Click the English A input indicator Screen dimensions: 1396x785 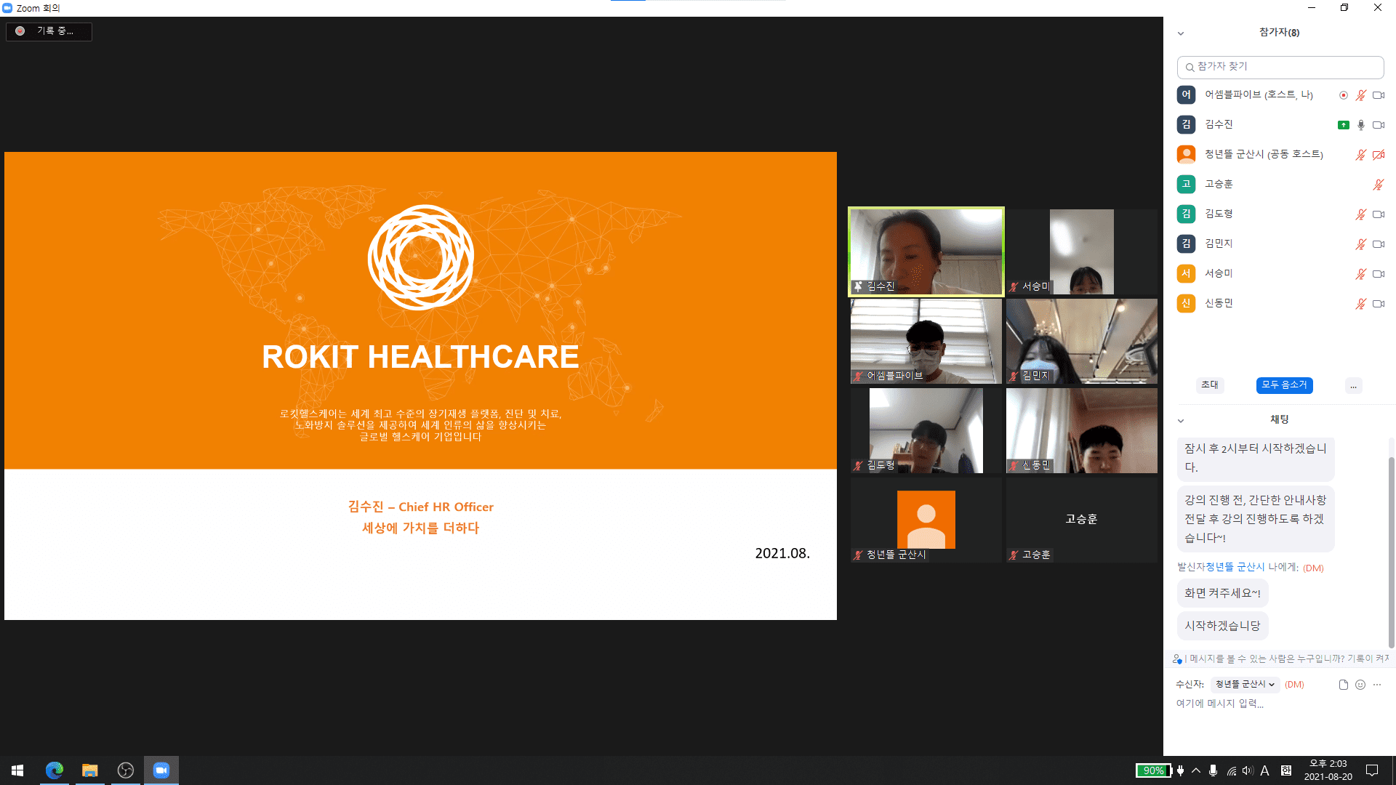point(1265,770)
